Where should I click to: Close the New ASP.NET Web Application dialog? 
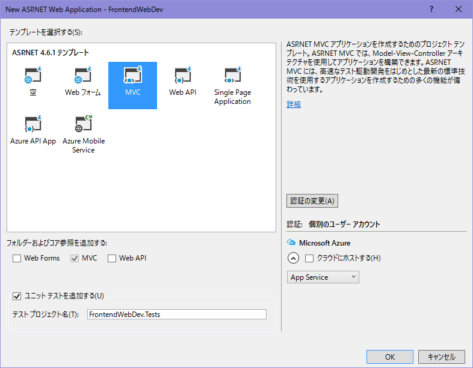tap(459, 10)
